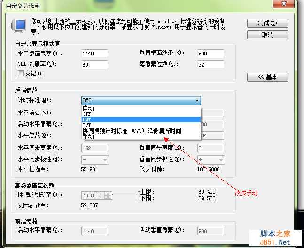Enable the 交错 interlace checkbox

(21, 74)
